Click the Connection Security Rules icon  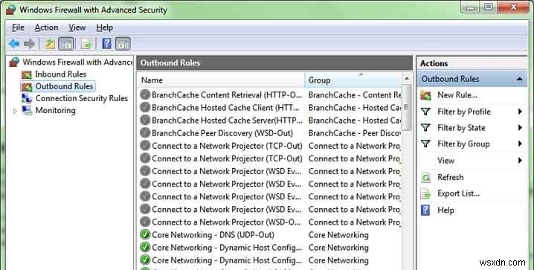point(27,98)
